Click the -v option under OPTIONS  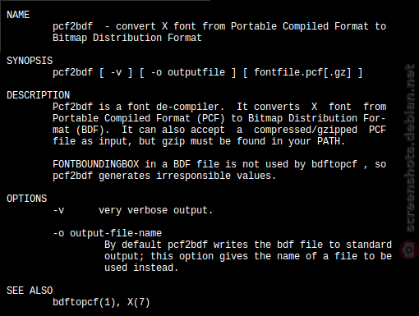[x=58, y=211]
